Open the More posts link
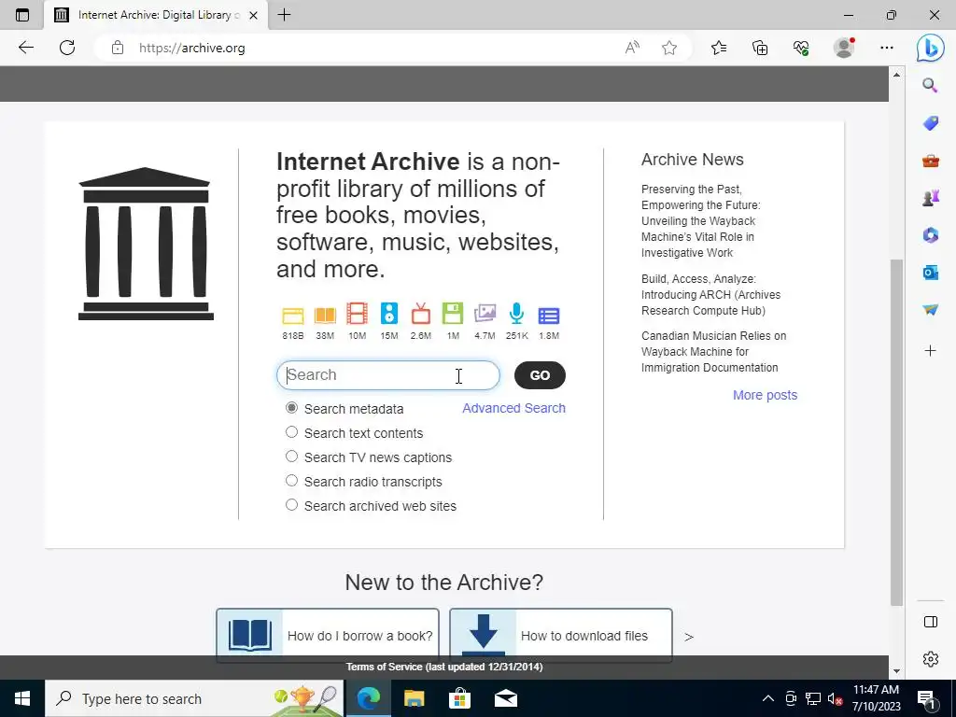 (x=765, y=395)
